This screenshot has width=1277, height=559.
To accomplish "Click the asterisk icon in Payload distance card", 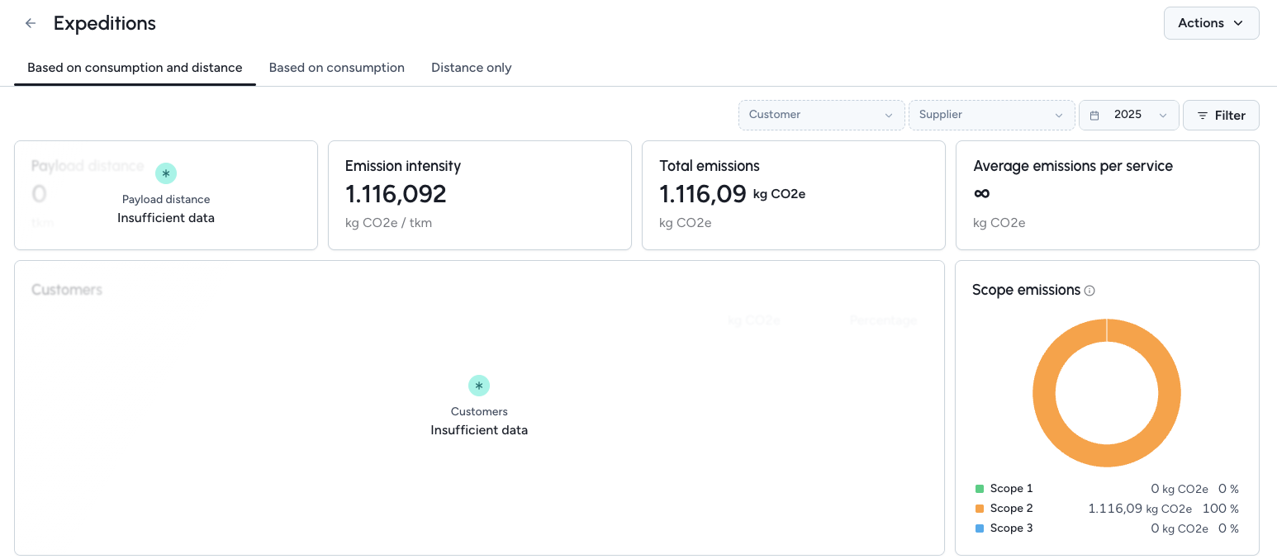I will (166, 173).
